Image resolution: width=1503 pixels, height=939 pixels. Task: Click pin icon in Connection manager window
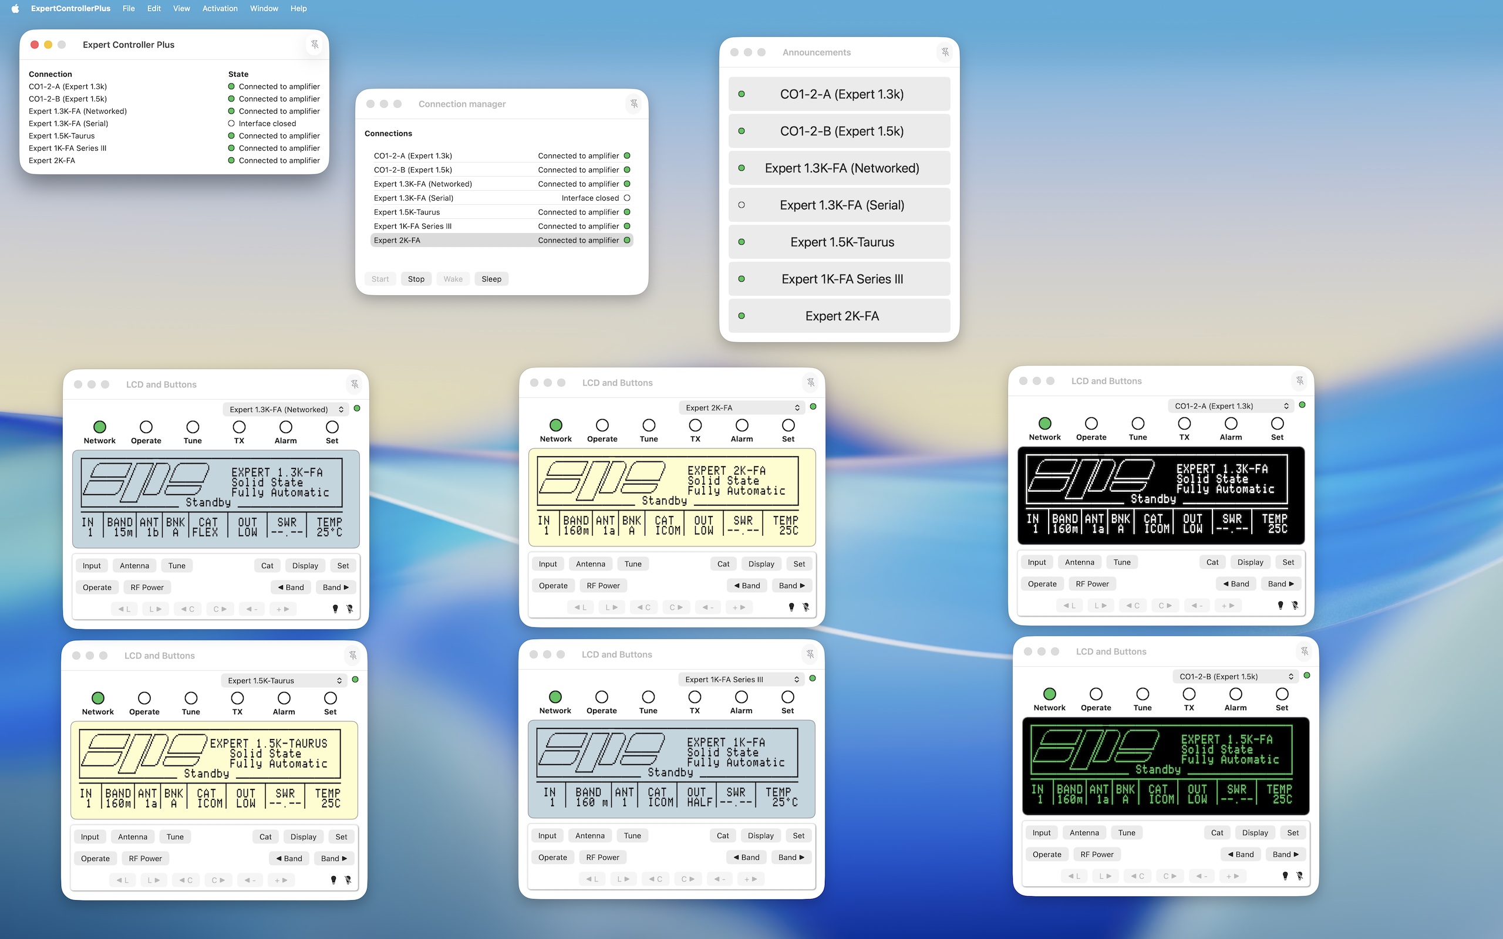pos(633,104)
